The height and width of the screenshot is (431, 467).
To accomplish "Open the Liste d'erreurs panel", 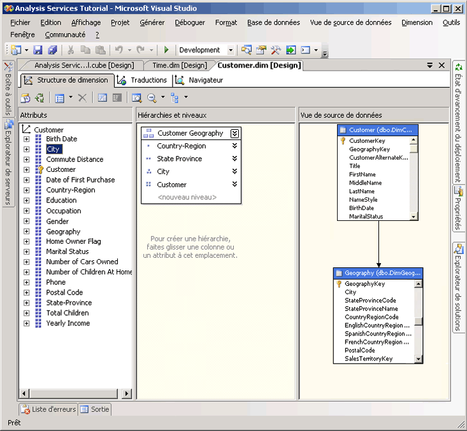I will click(48, 409).
